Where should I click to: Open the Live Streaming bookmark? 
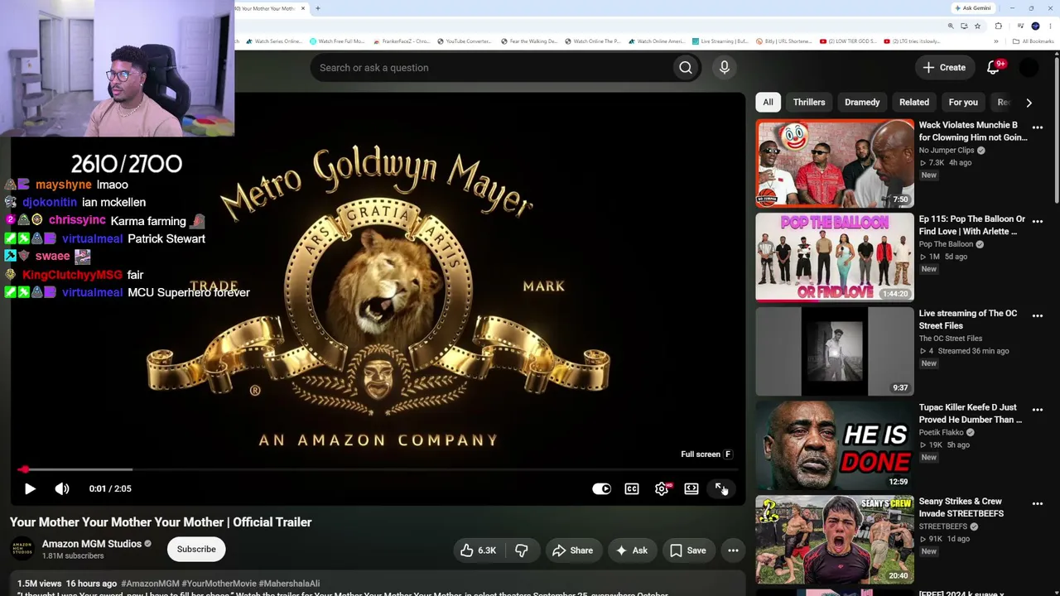[x=720, y=41]
